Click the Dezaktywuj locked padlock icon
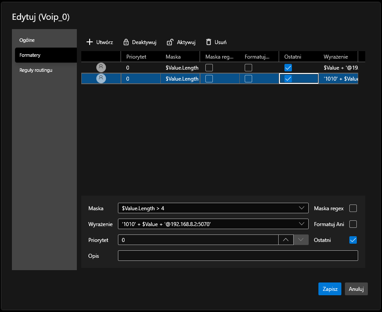This screenshot has width=382, height=312. tap(126, 42)
